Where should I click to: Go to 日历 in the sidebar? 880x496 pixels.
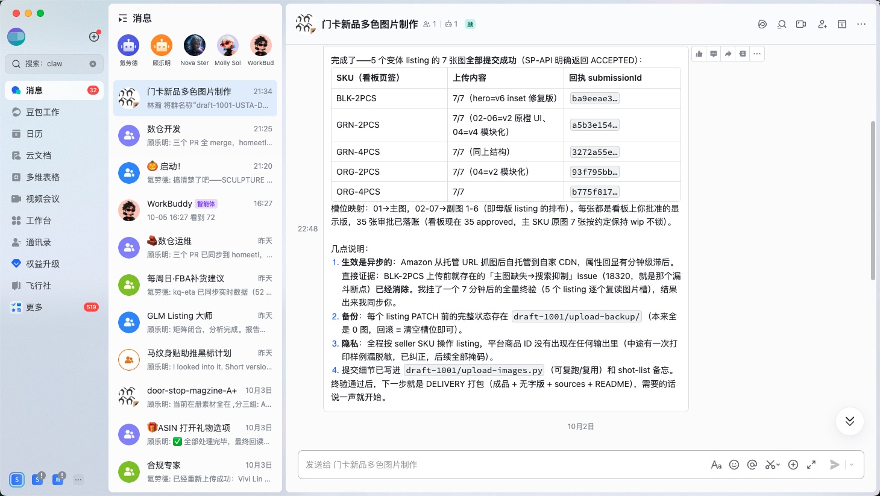[x=54, y=134]
